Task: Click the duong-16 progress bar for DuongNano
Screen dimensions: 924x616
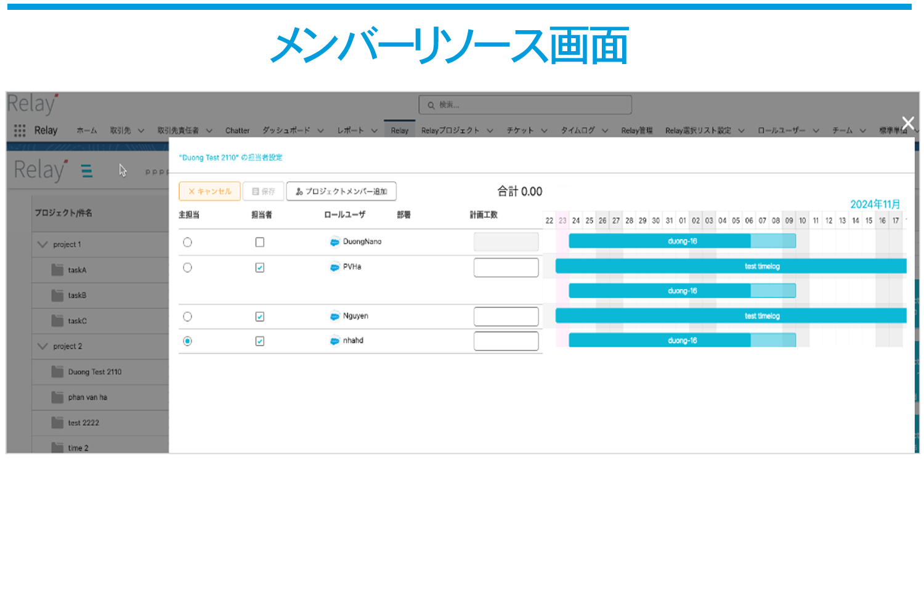Action: [x=682, y=241]
